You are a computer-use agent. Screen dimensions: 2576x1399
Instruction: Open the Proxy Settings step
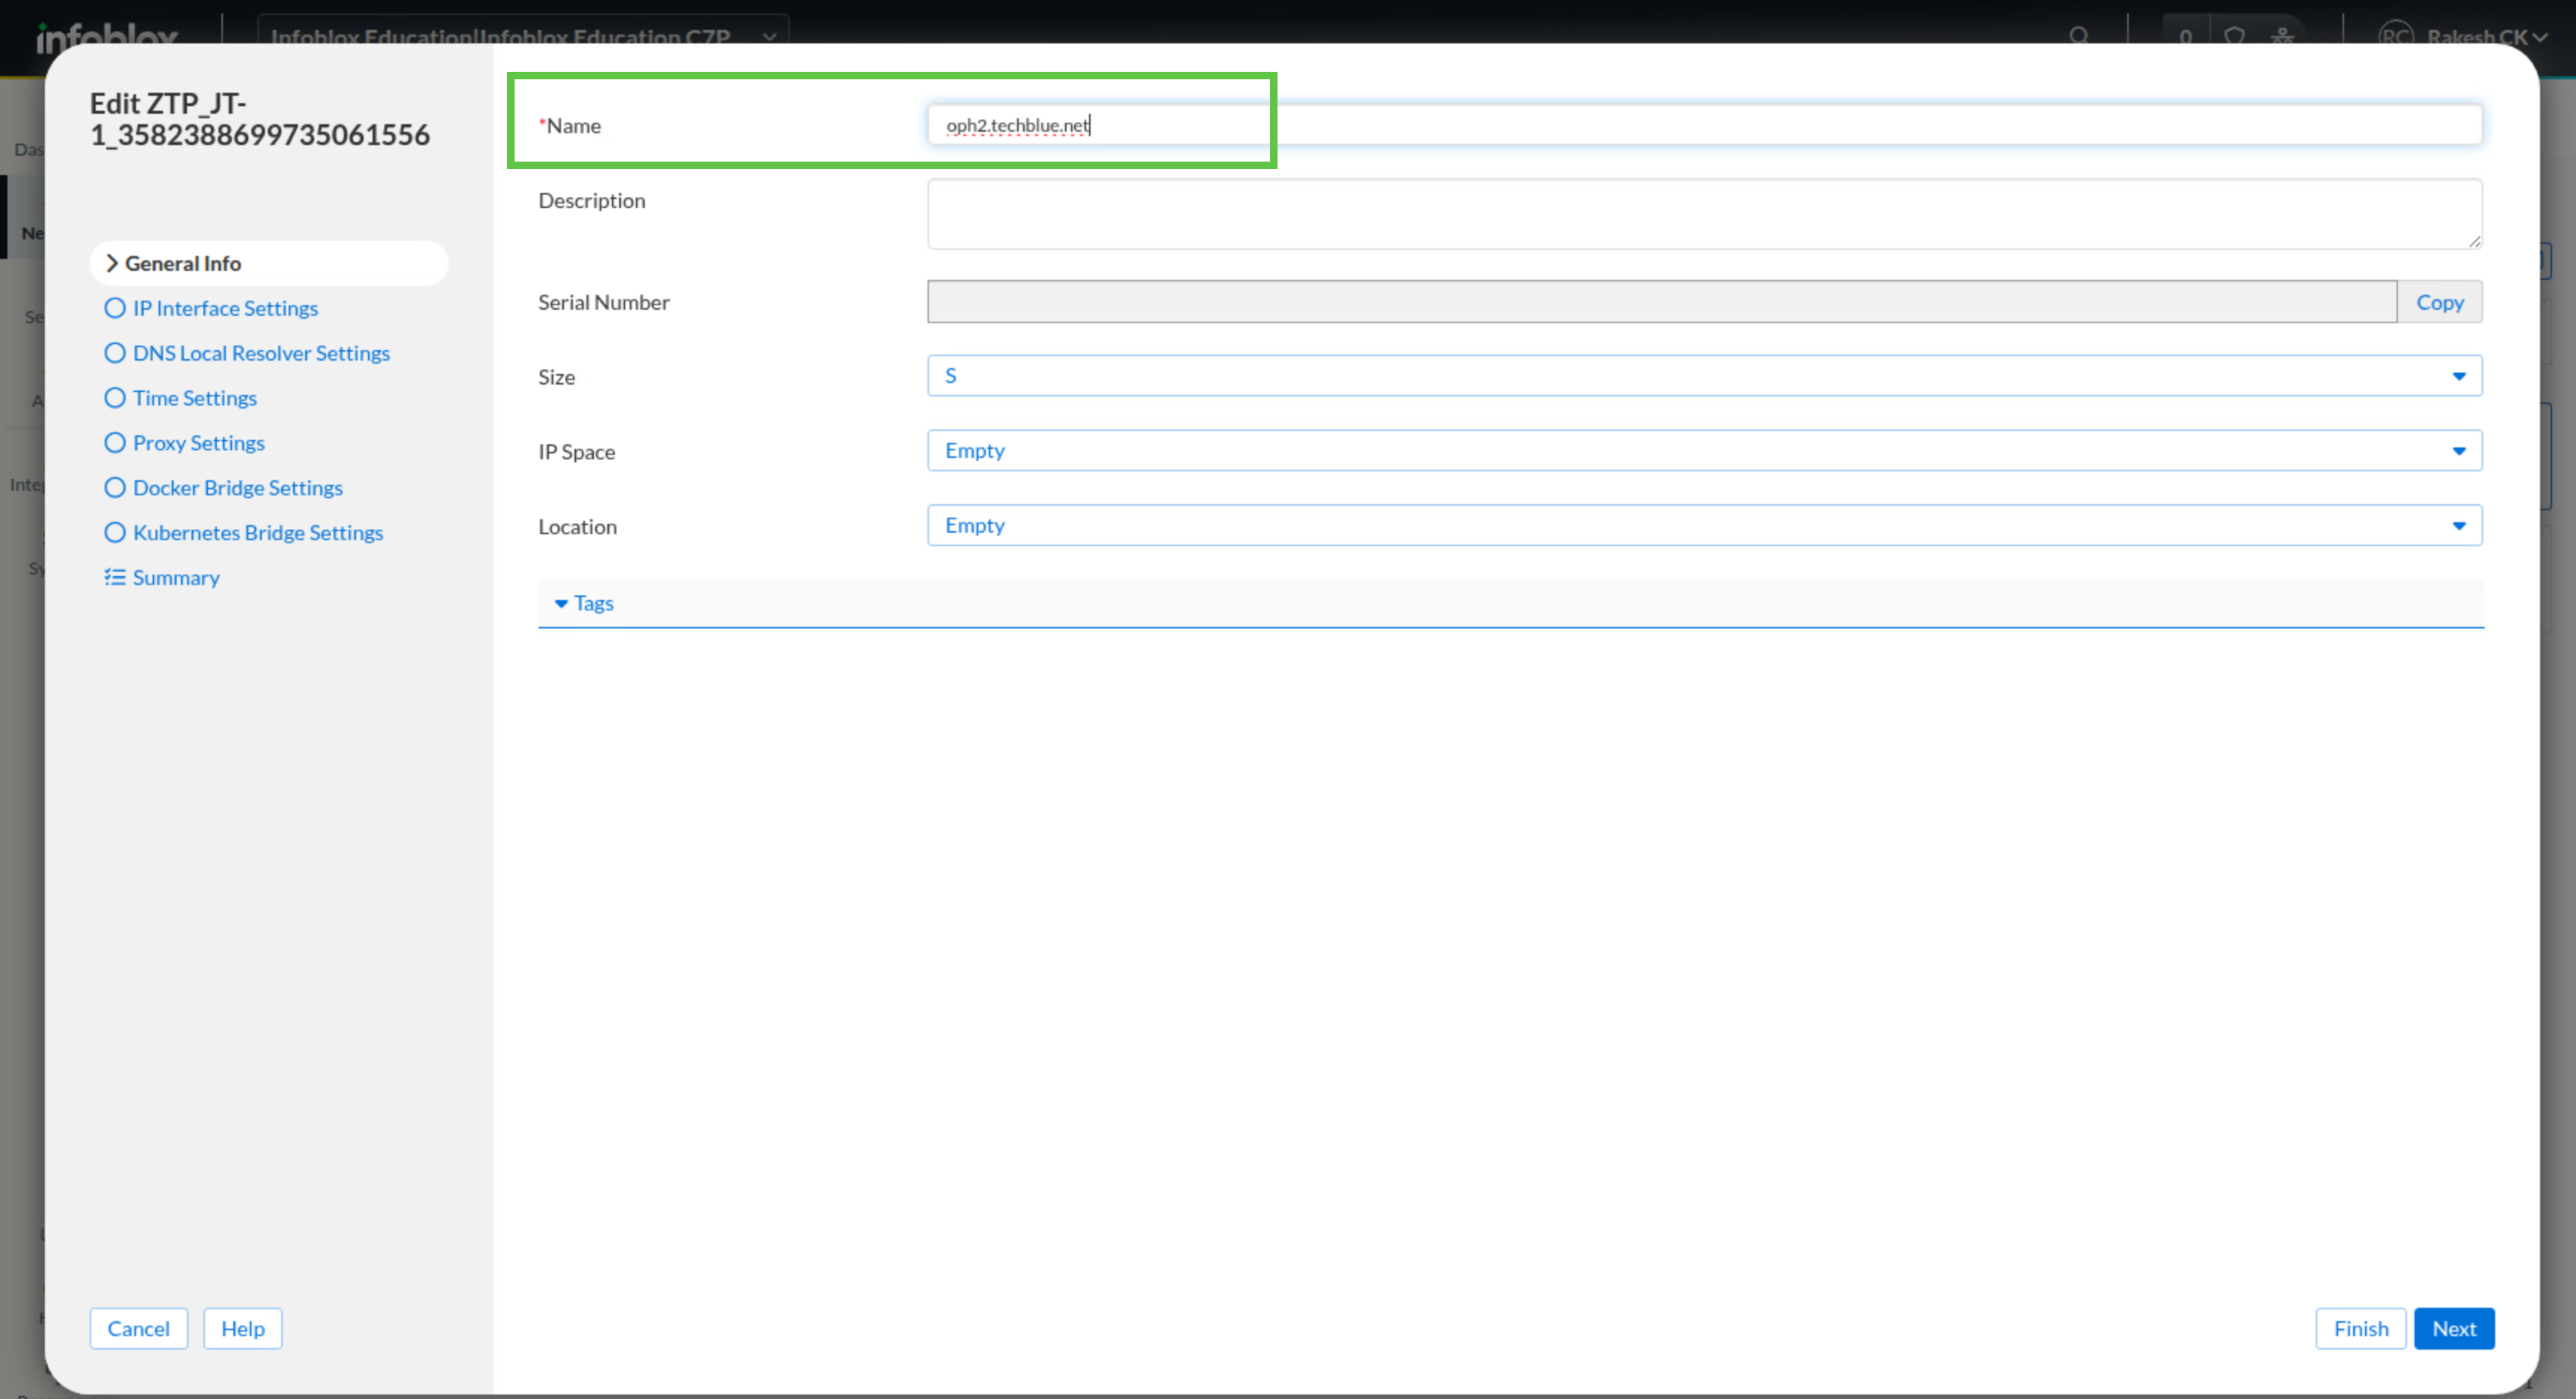point(199,443)
